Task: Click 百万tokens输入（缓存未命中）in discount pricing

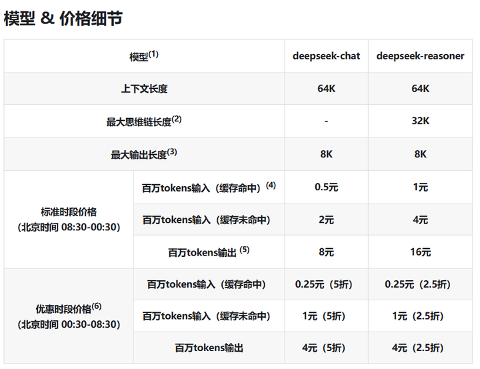Action: click(x=209, y=316)
